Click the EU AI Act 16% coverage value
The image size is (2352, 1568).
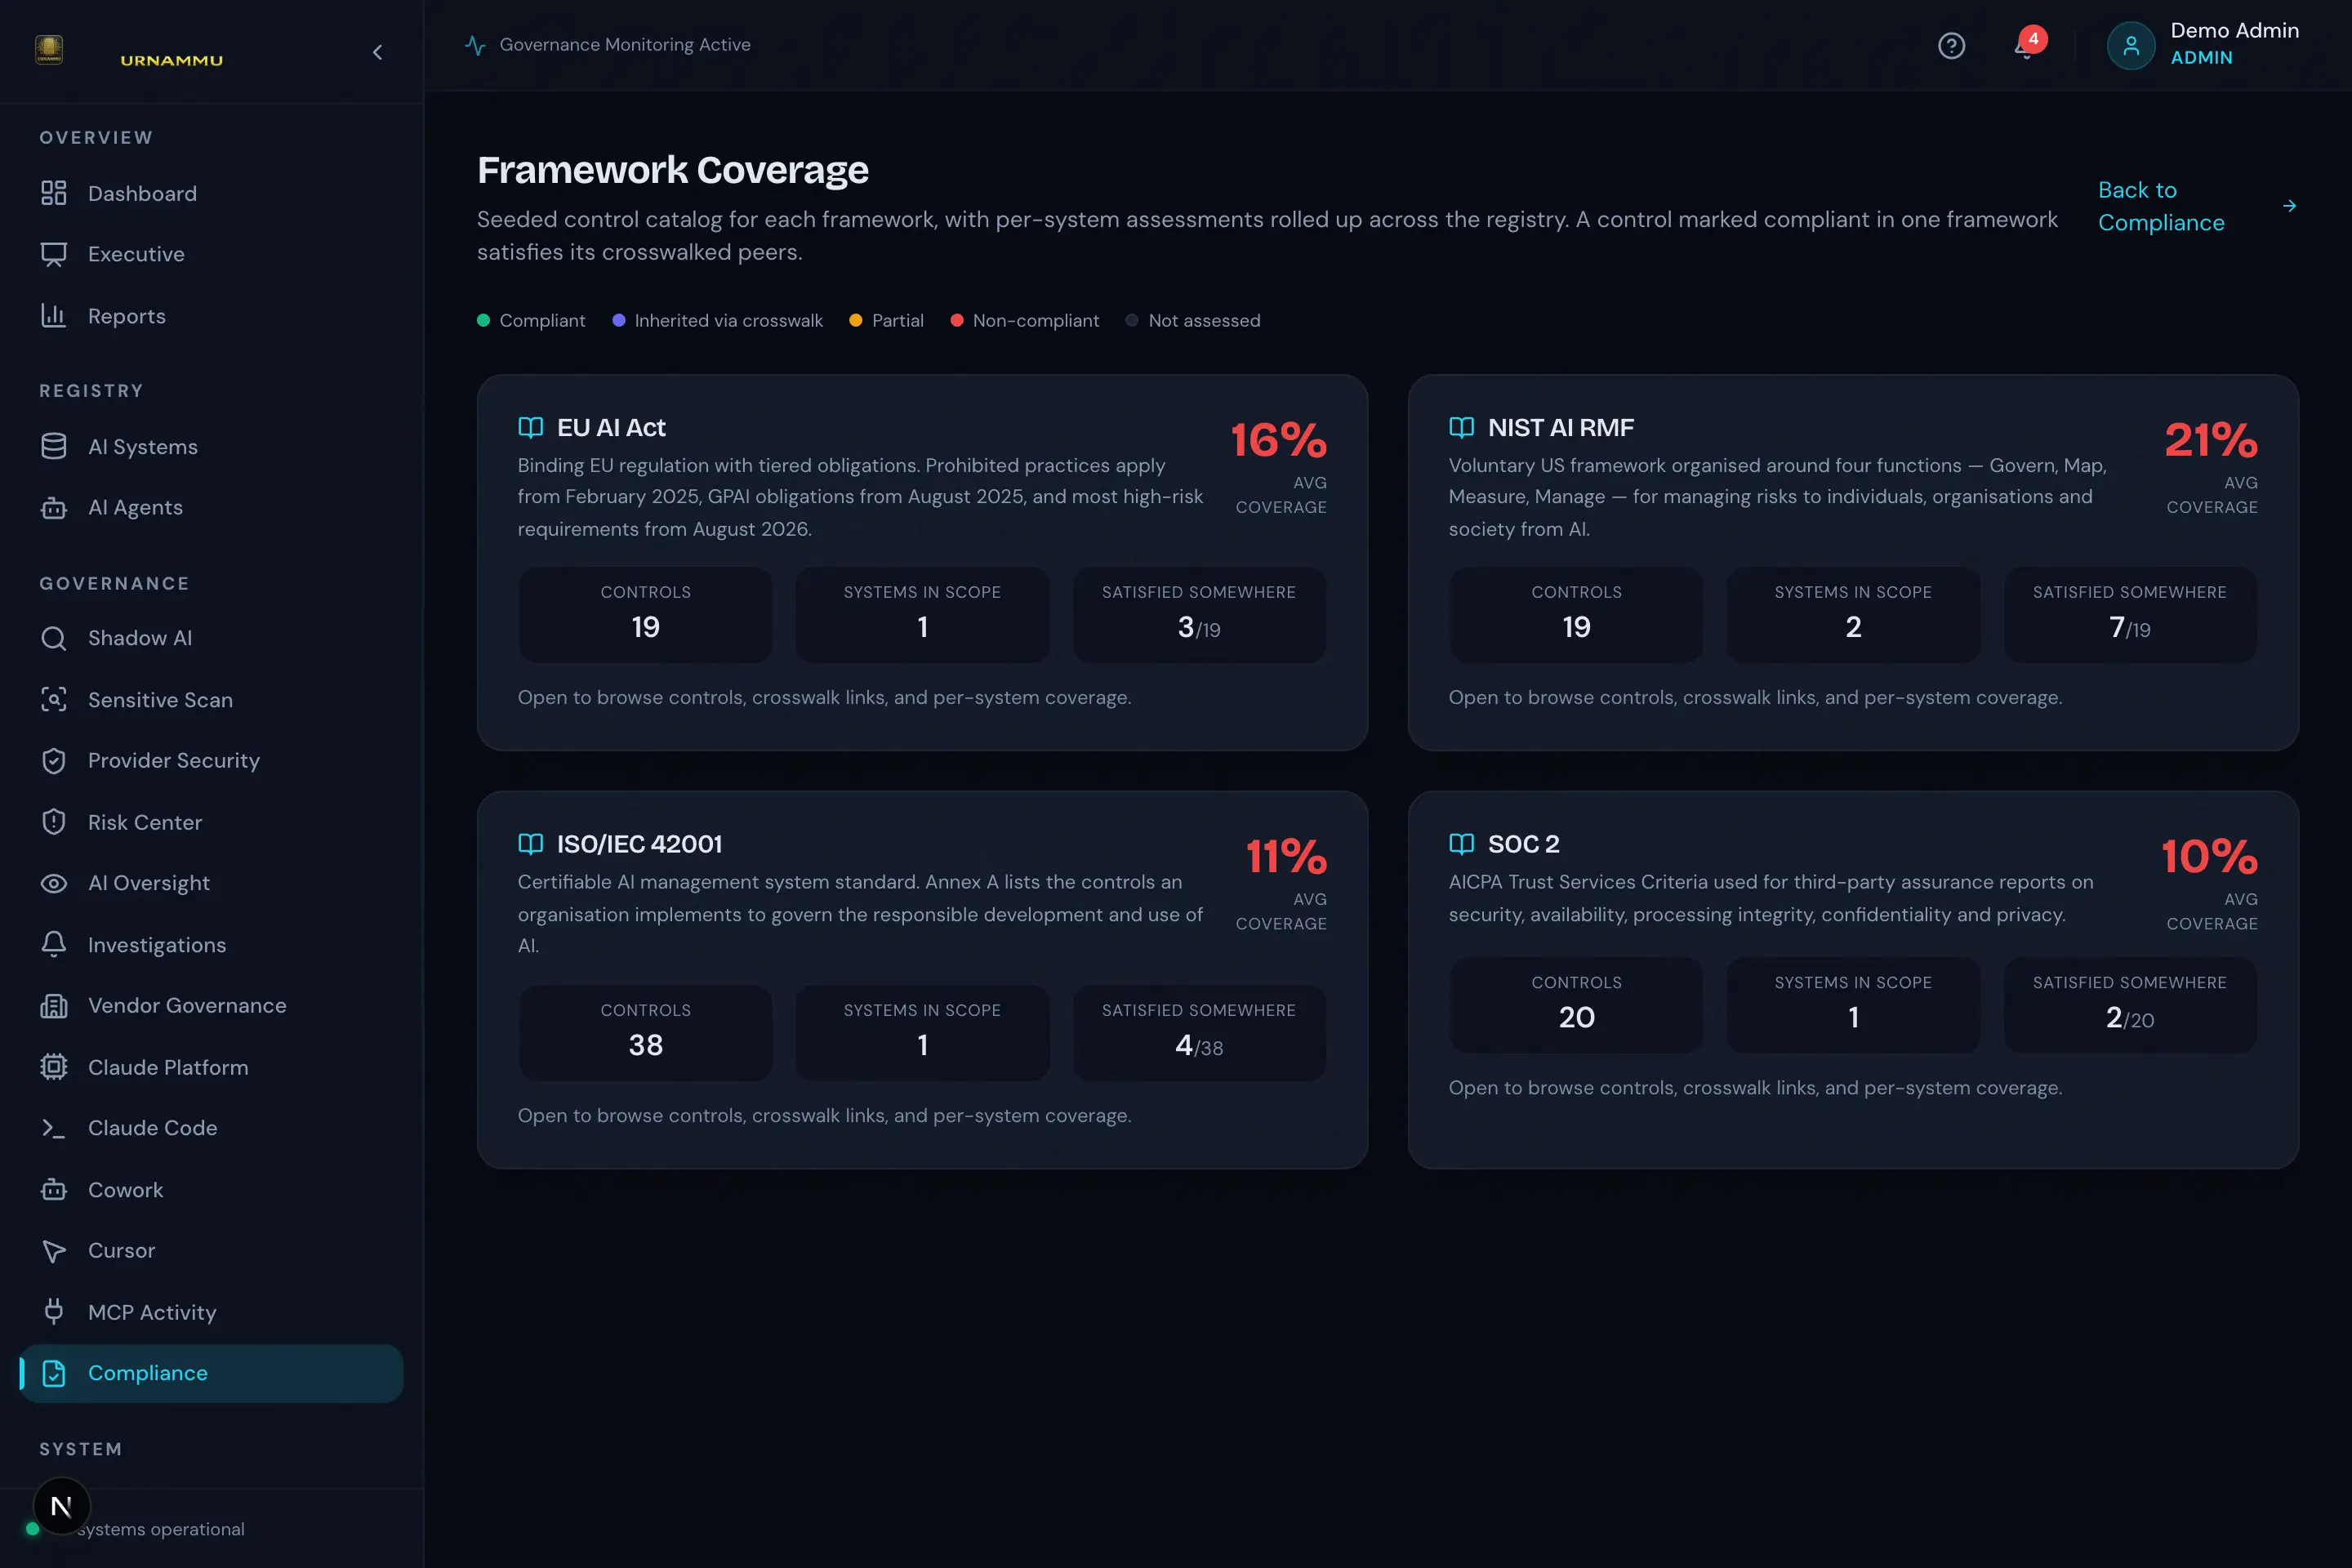click(1278, 440)
